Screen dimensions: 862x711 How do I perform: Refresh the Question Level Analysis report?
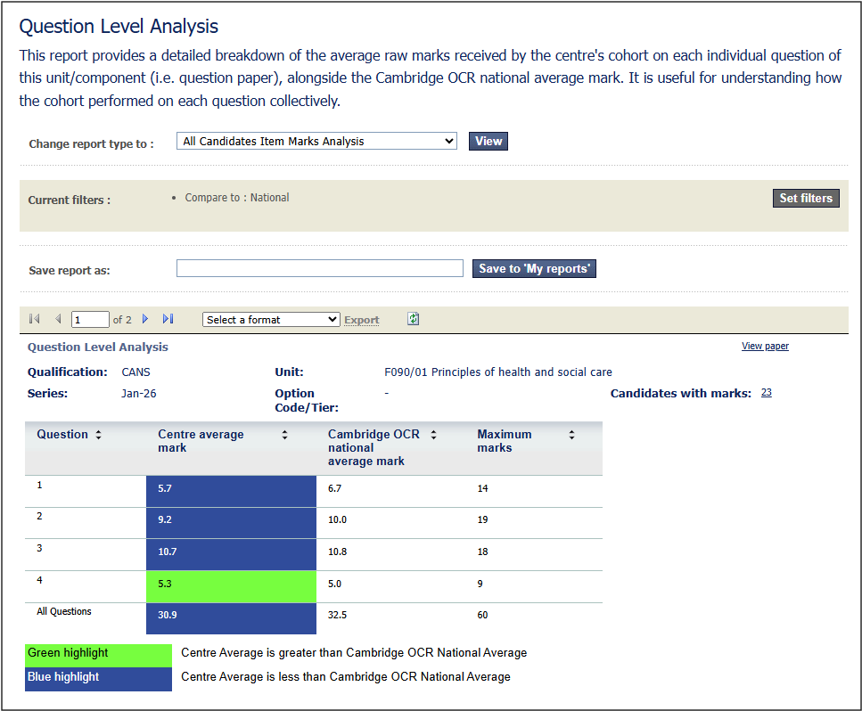pyautogui.click(x=413, y=318)
